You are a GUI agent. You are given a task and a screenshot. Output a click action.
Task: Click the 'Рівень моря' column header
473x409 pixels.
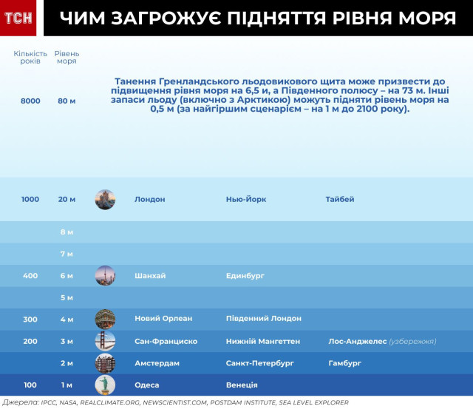pos(67,58)
